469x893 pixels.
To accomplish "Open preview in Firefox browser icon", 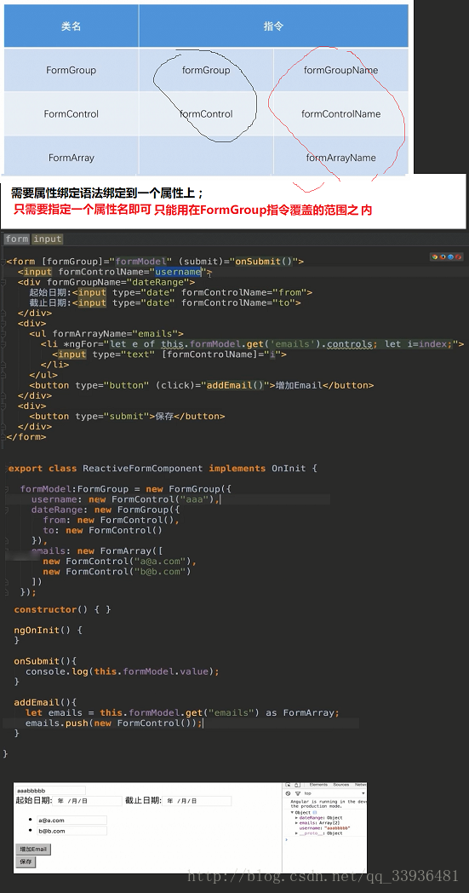I will coord(443,256).
